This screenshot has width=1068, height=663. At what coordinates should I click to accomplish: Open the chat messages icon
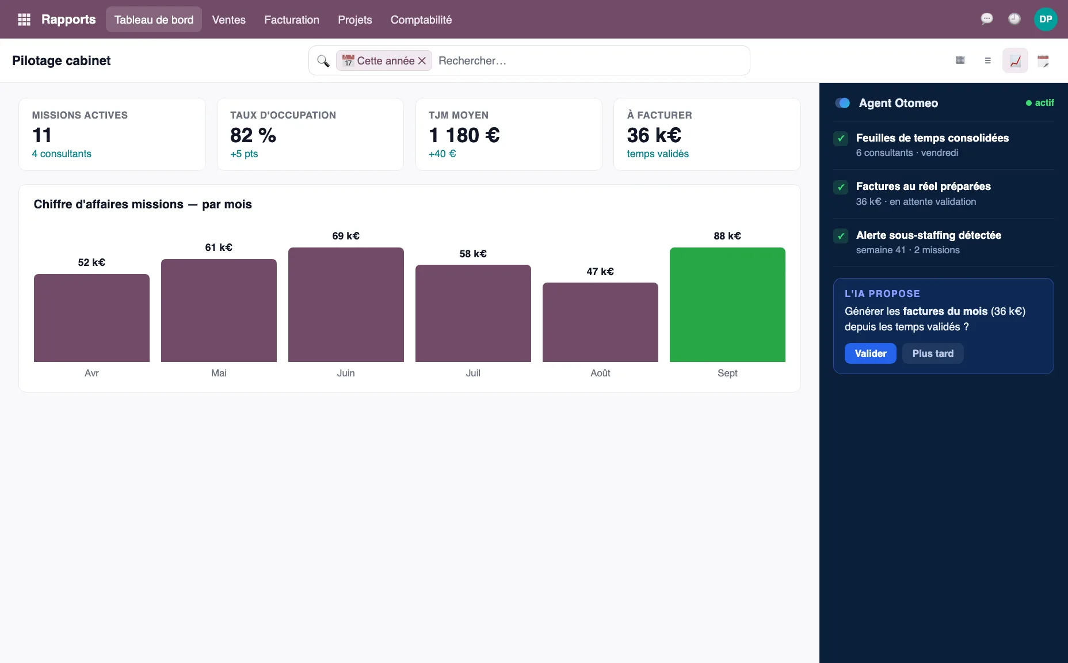(x=986, y=19)
